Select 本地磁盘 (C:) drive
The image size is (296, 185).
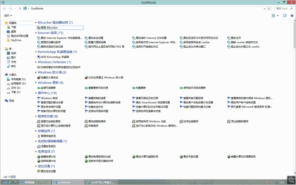[16, 79]
